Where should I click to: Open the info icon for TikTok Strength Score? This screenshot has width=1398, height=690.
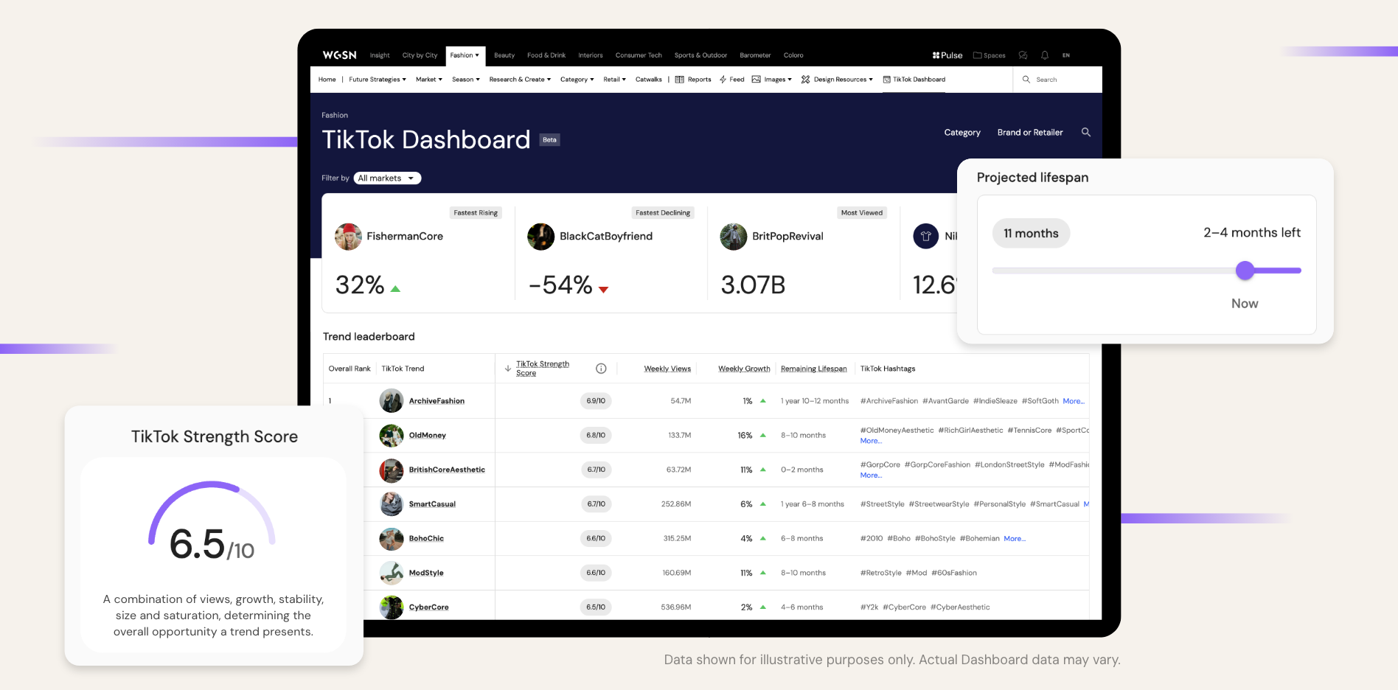(601, 369)
